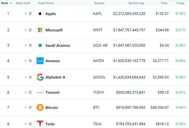Screen dimensions: 189x128
Task: Sort by the Rank column header
Action: click(4, 3)
